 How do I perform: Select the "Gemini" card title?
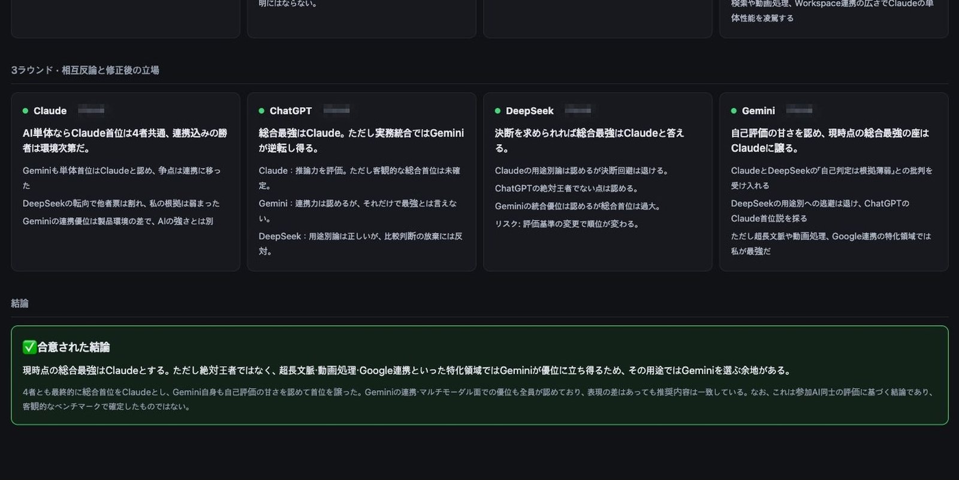pos(758,111)
